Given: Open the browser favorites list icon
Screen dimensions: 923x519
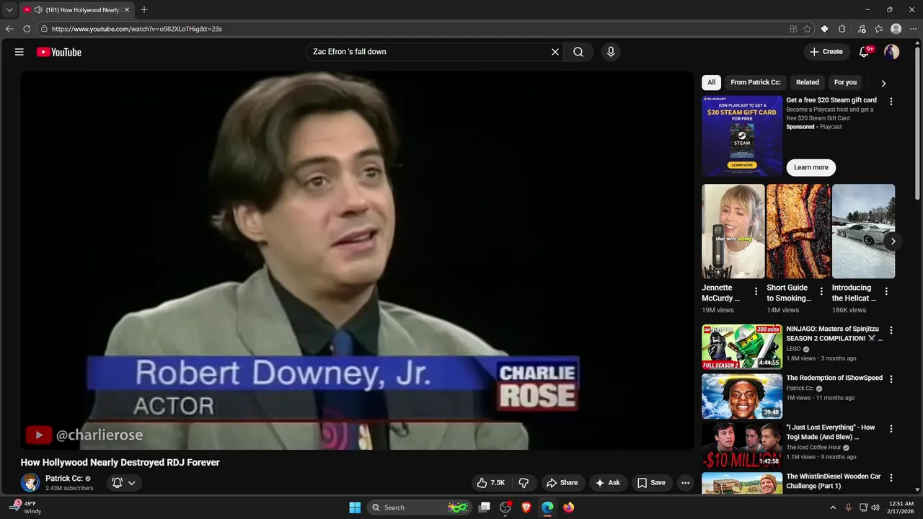Looking at the screenshot, I should click(x=879, y=29).
